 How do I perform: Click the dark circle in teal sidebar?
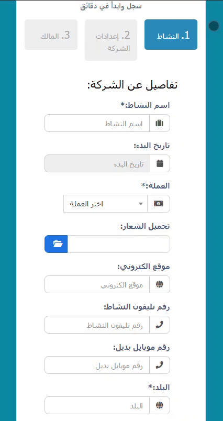[214, 26]
